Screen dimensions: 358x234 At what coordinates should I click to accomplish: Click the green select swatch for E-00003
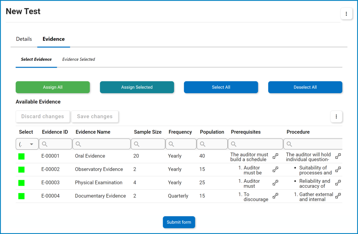tap(21, 183)
